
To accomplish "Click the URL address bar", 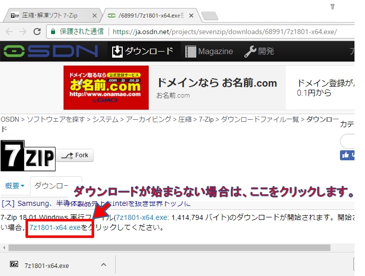I will (225, 32).
